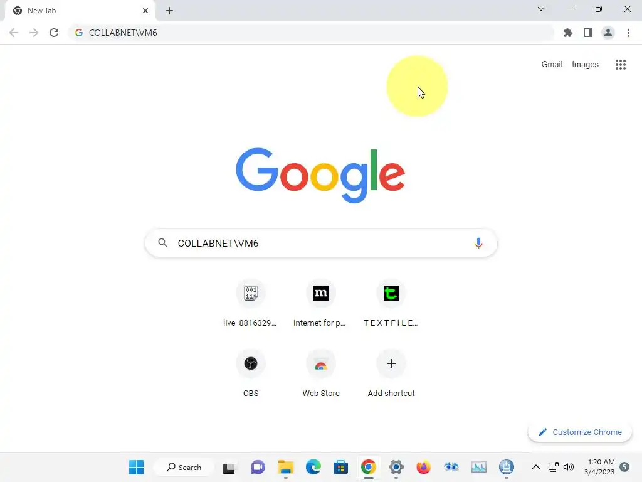The image size is (642, 482).
Task: Click the volume icon in the system tray
Action: (x=568, y=467)
